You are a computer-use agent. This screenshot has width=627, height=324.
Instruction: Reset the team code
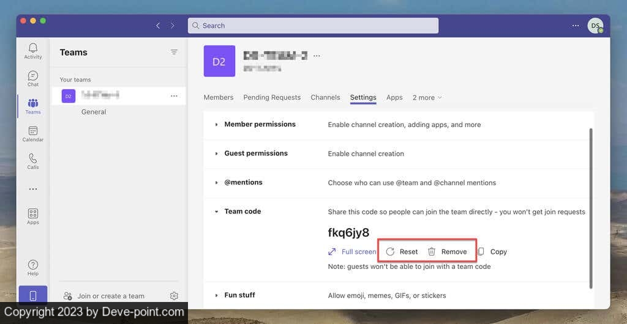[402, 252]
